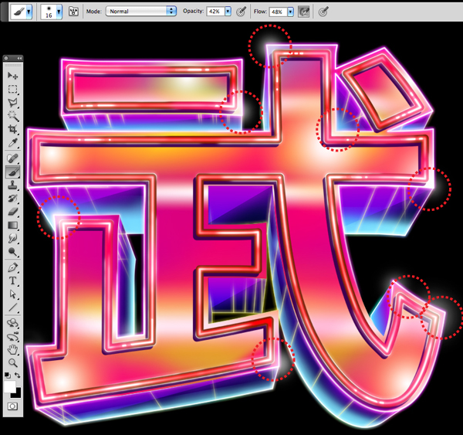This screenshot has height=435, width=463.
Task: Select the Polygonal Lasso tool
Action: [12, 102]
